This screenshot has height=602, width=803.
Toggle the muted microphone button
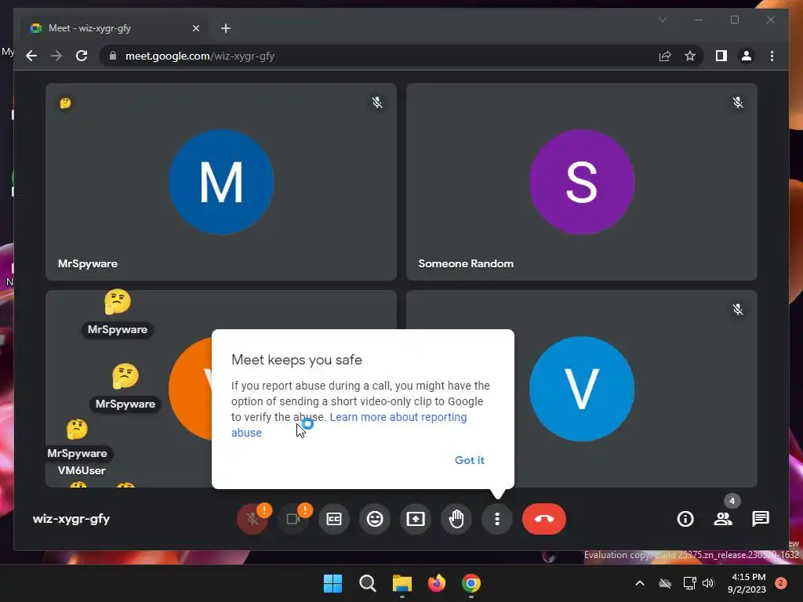pos(253,519)
